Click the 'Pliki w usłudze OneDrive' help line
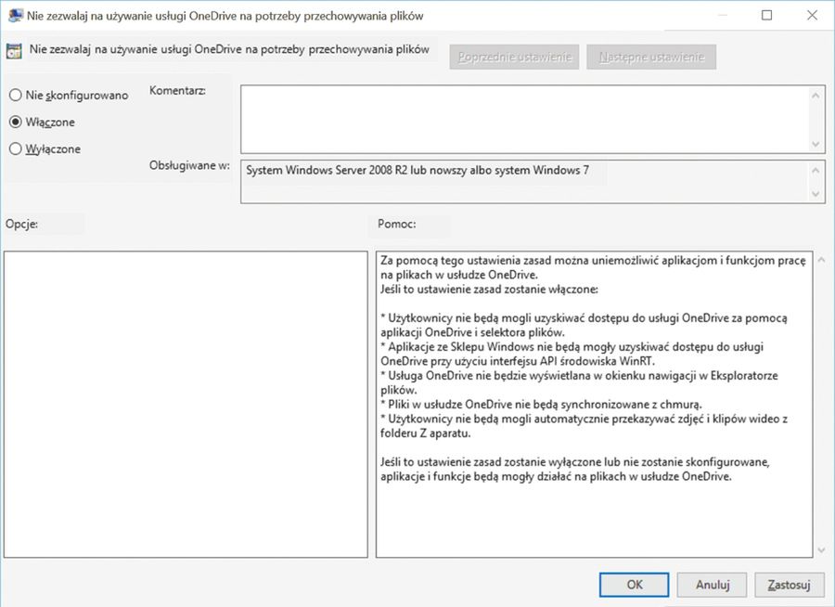The width and height of the screenshot is (835, 607). pyautogui.click(x=541, y=404)
